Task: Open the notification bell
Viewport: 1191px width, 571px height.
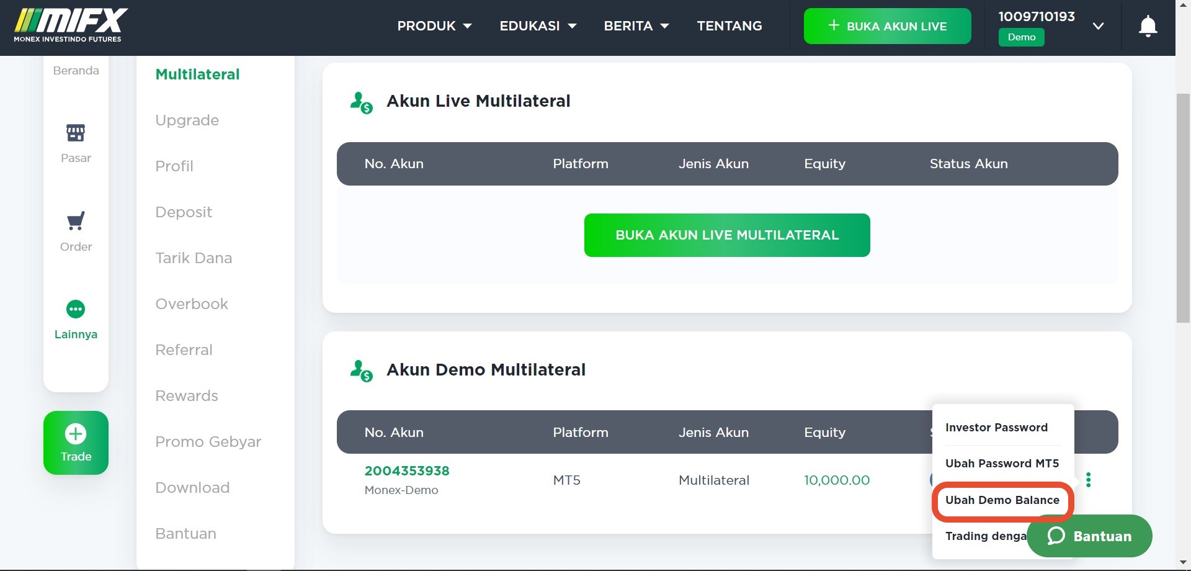Action: tap(1148, 26)
